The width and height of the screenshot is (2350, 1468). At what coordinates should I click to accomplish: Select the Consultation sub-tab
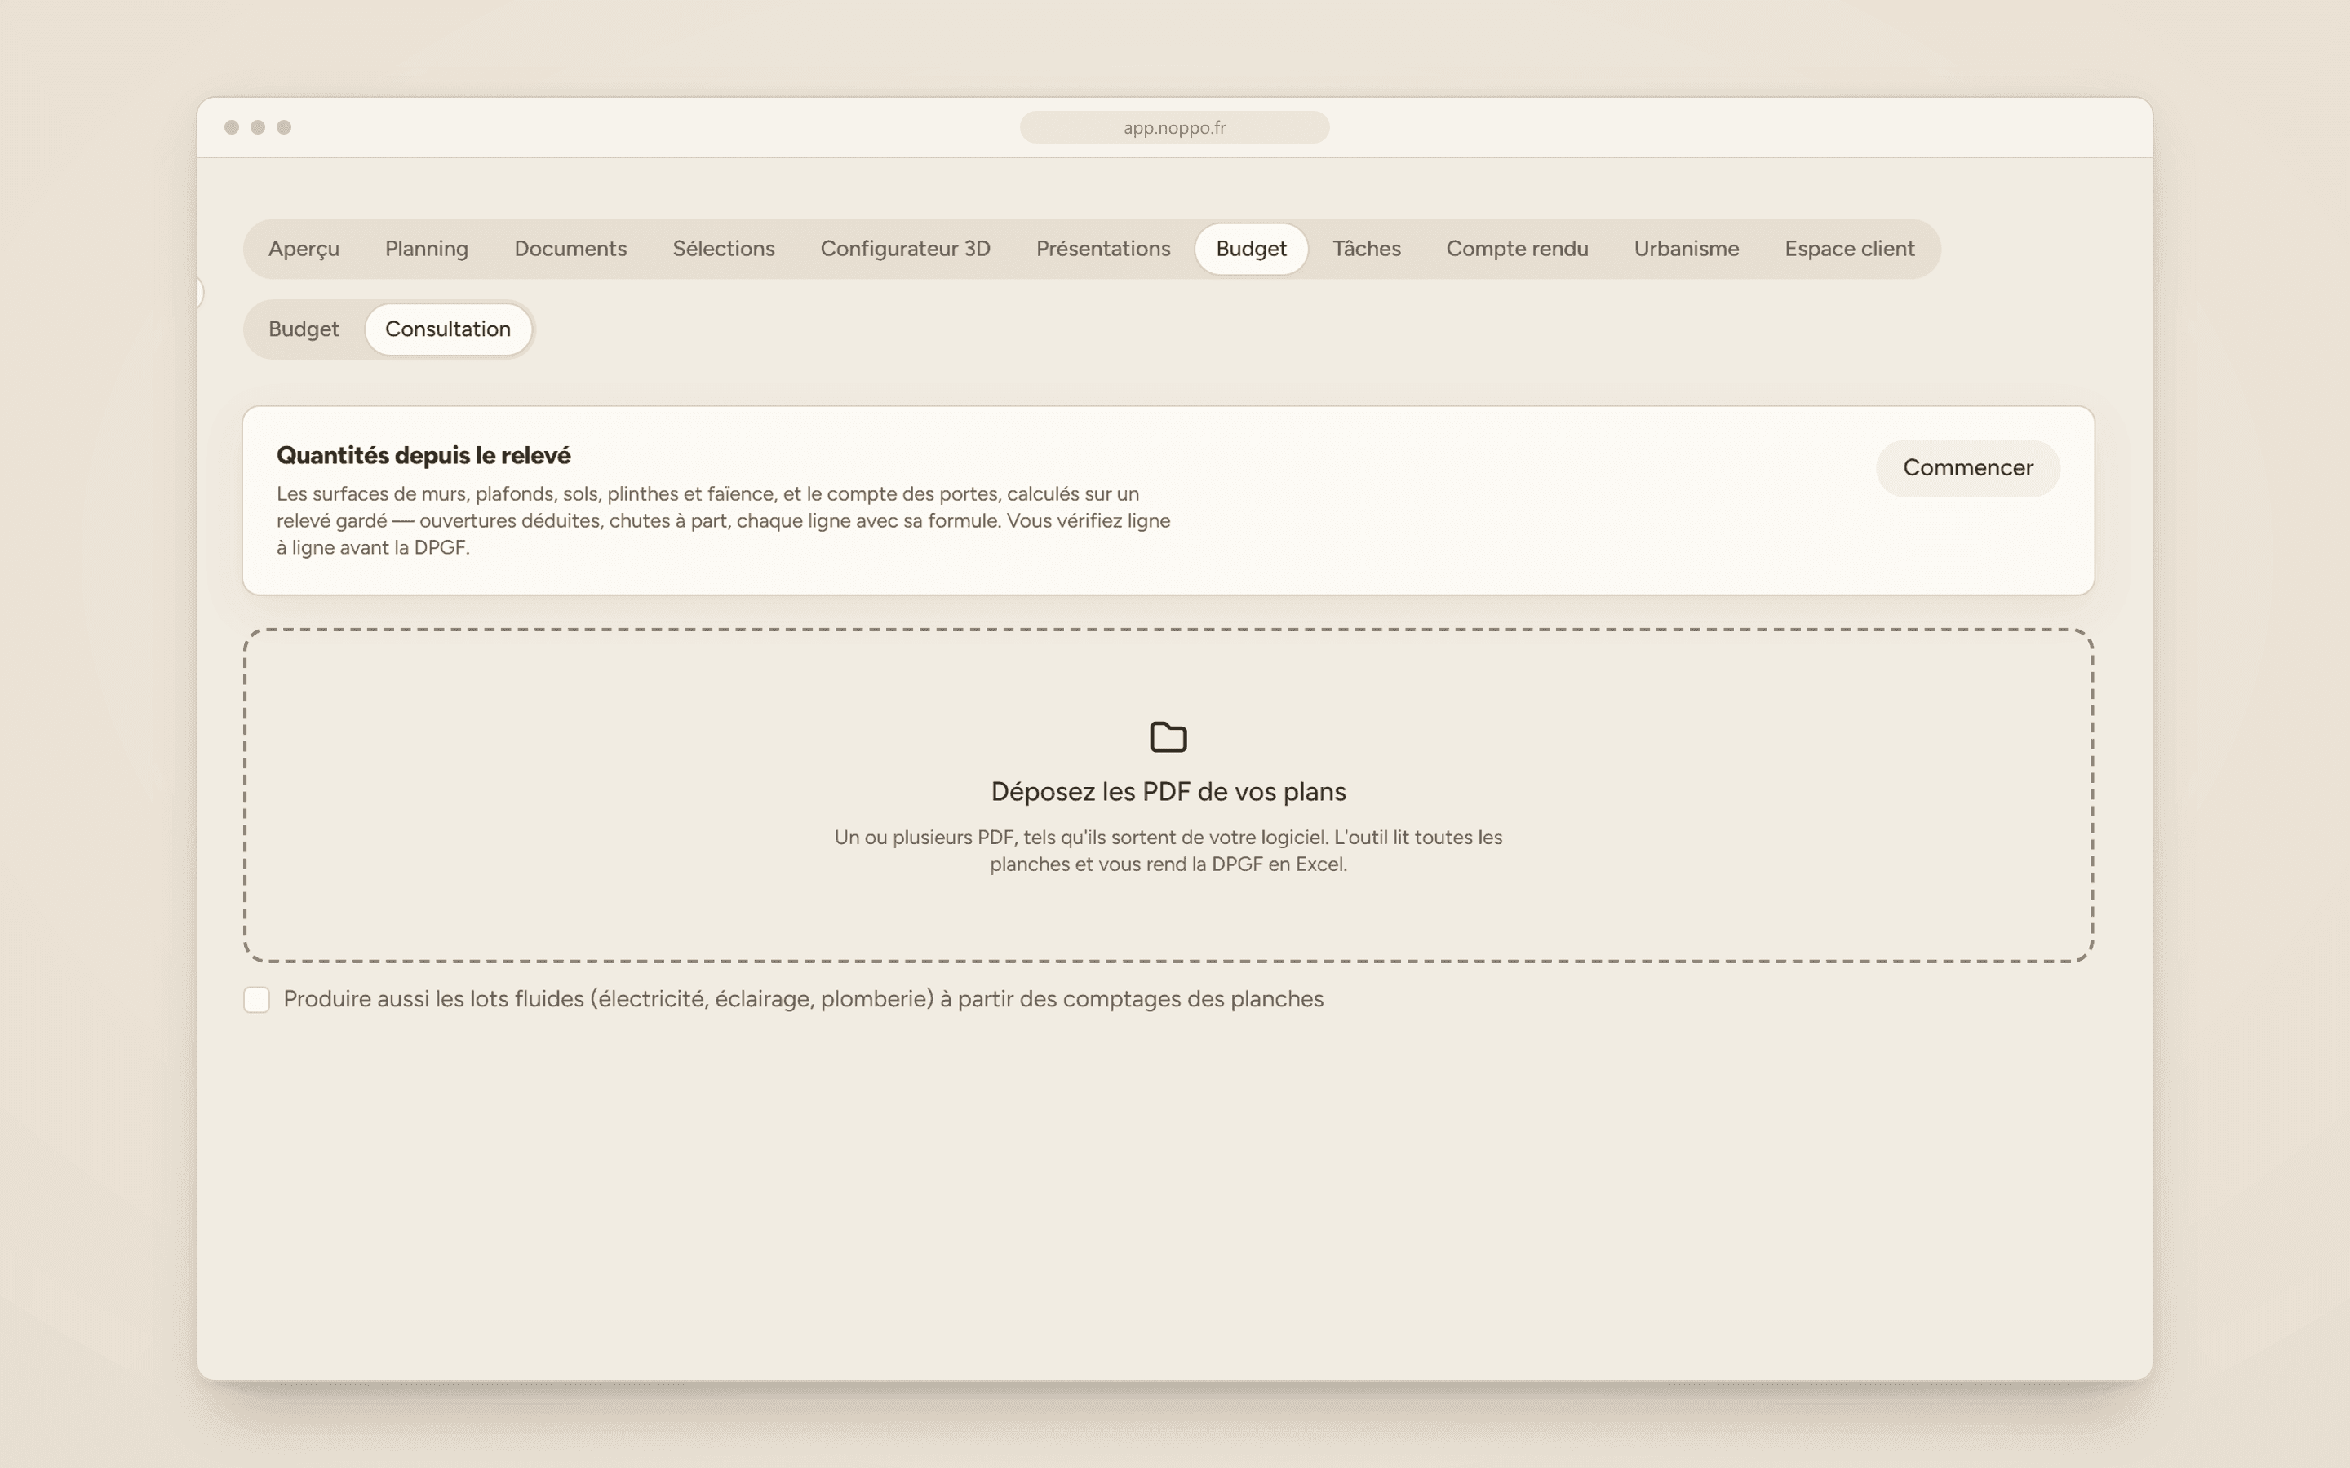[448, 329]
